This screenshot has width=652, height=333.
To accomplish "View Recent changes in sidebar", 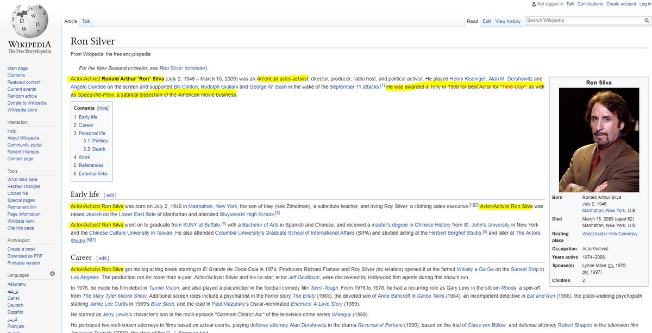I will [x=23, y=152].
